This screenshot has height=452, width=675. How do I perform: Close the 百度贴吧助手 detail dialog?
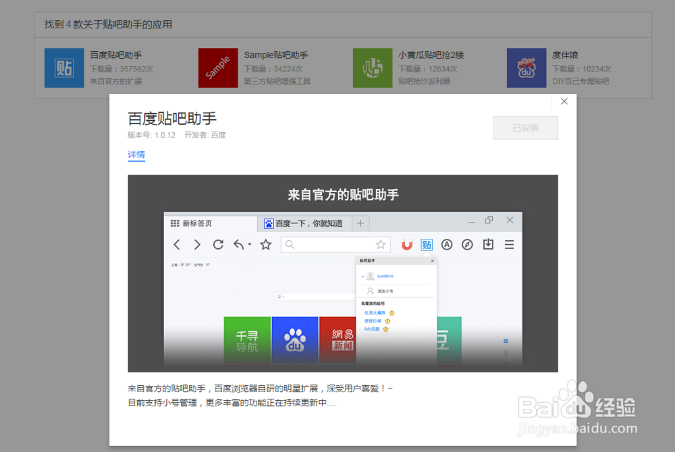[564, 101]
